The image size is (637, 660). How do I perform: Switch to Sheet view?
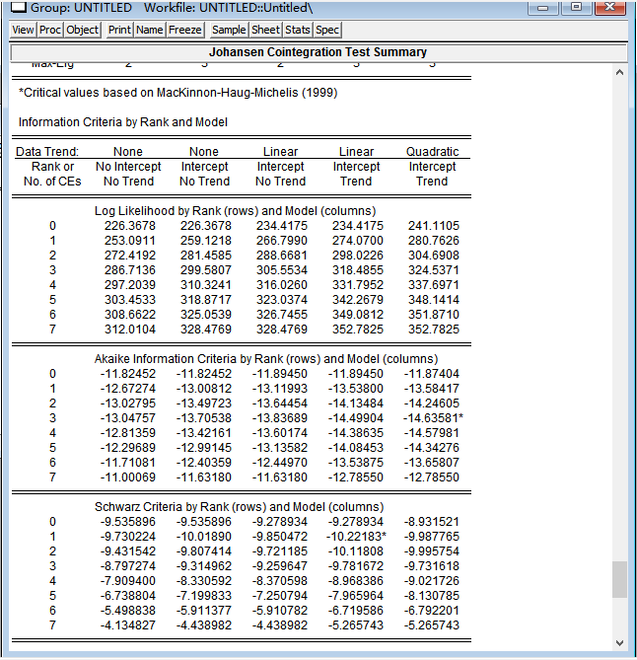click(265, 30)
